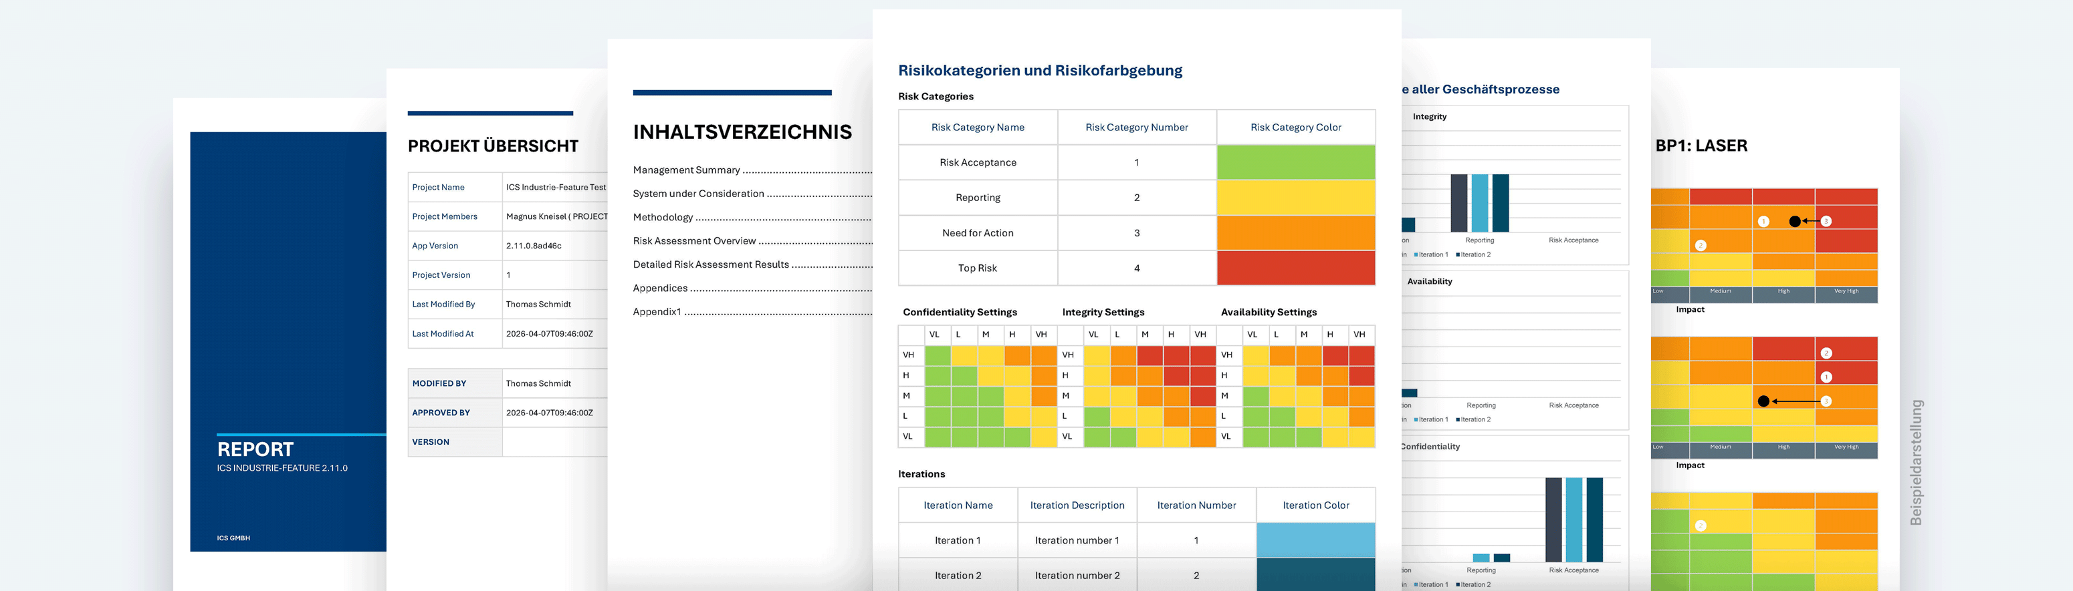This screenshot has width=2073, height=591.
Task: Click the REPORT title on the cover page
Action: point(255,449)
